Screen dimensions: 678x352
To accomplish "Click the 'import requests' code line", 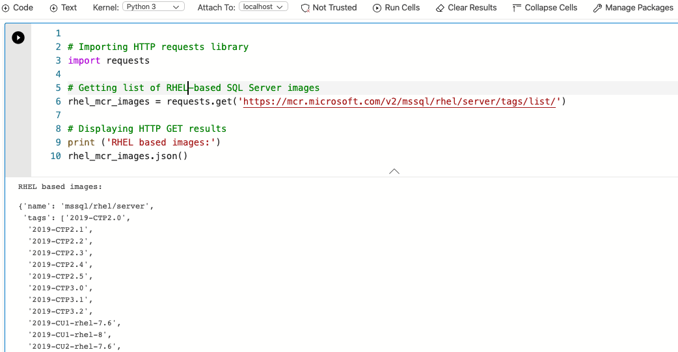I will (109, 60).
